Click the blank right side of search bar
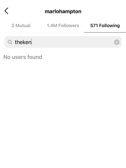Screen dimensions: 126x168 point(73,42)
